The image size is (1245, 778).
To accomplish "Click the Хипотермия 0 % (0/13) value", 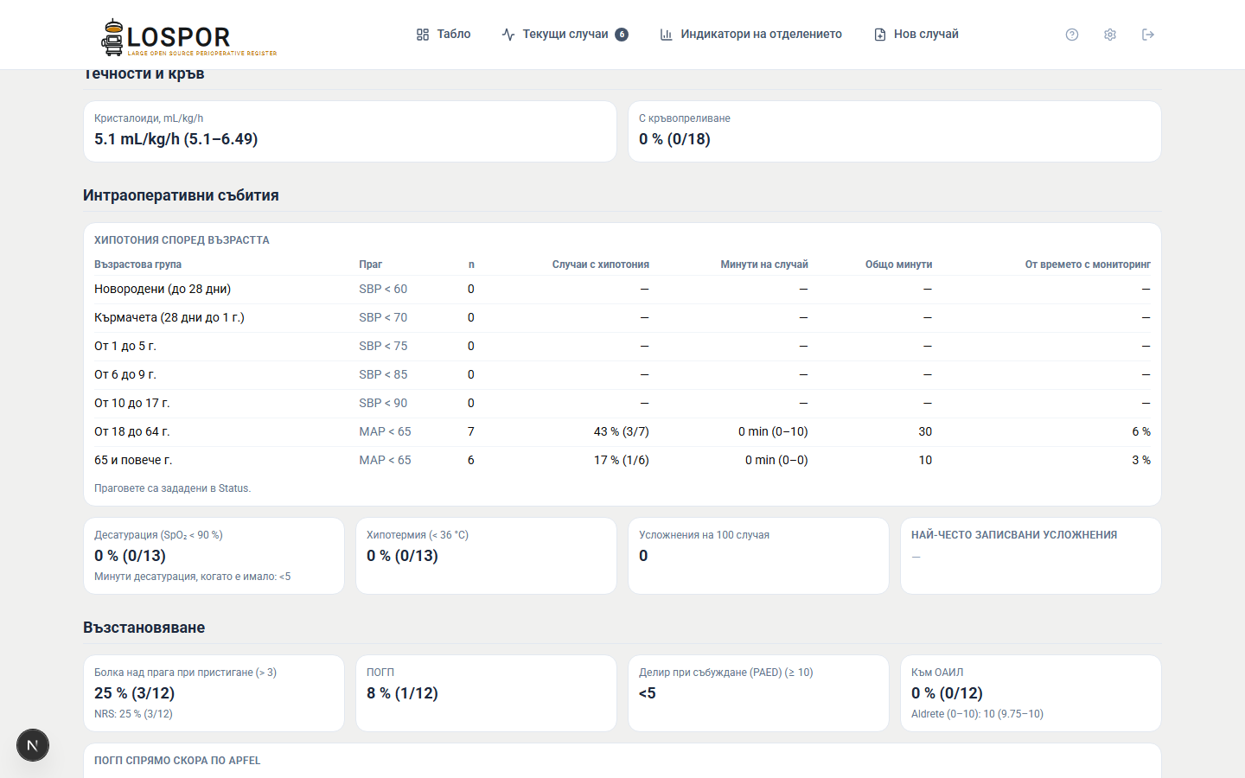I will pyautogui.click(x=402, y=556).
